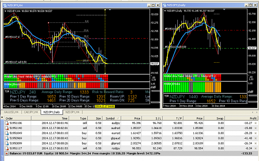259x161 pixels.
Task: Close order 51951049 eurnzd position
Action: coord(256,133)
